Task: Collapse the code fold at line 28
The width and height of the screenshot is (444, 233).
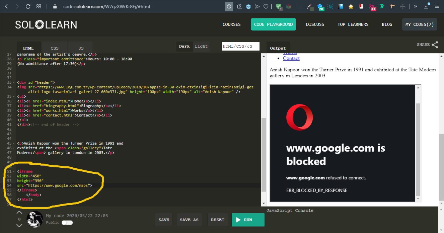Action: (13, 59)
